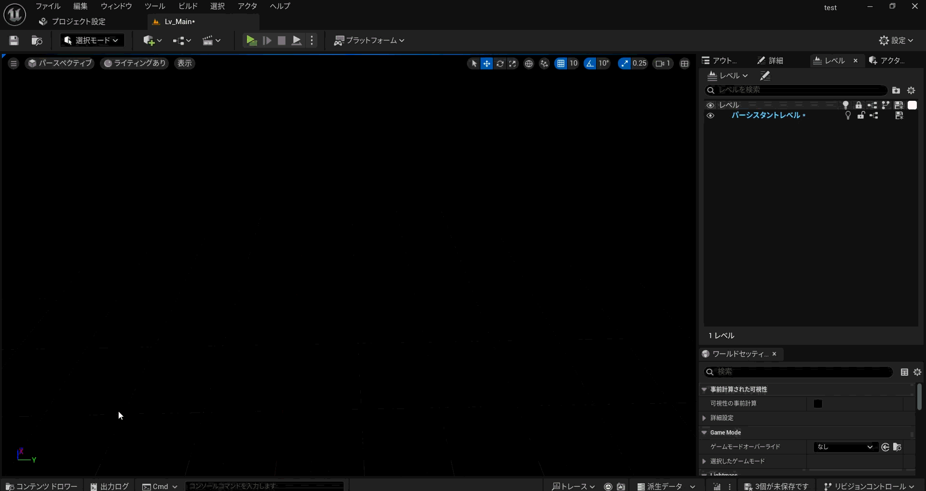This screenshot has width=926, height=491.
Task: Switch to the アウトライナー panel tab
Action: (720, 61)
